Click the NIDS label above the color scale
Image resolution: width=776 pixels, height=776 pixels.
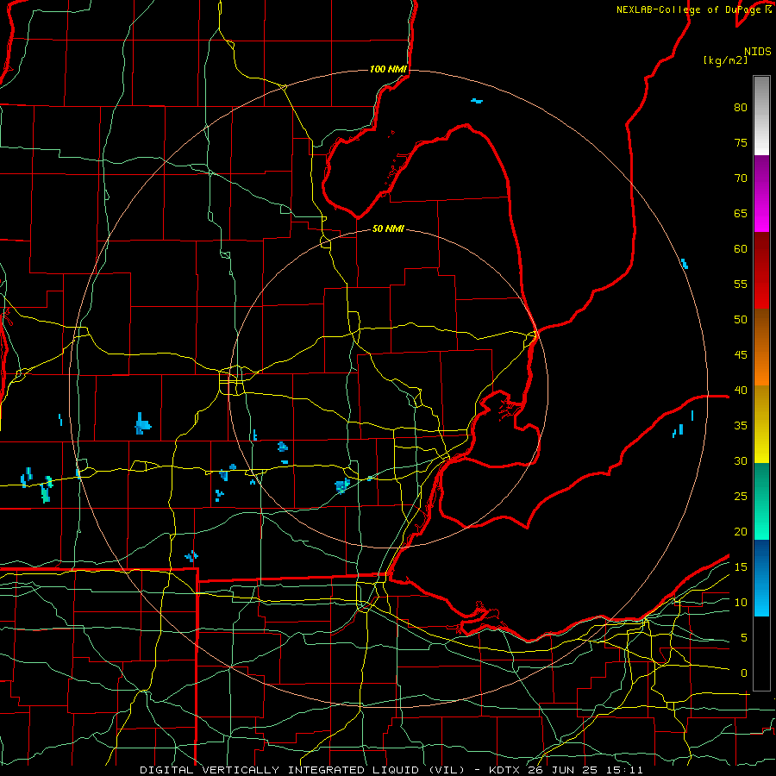tap(758, 52)
